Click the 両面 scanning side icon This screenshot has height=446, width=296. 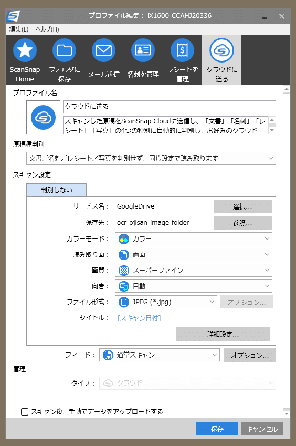[x=123, y=255]
